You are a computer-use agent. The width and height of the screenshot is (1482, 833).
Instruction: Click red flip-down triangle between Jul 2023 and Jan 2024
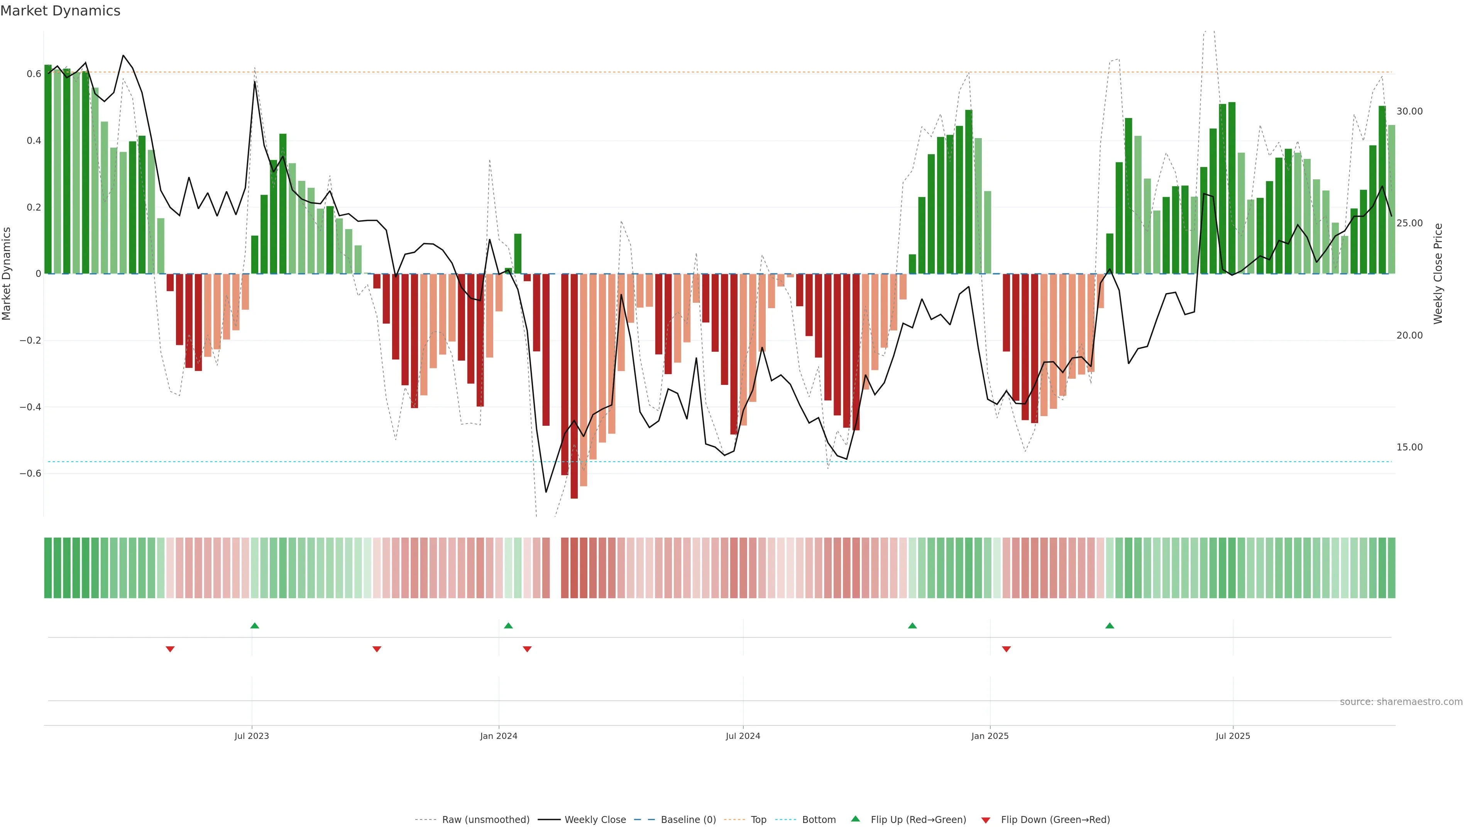click(377, 649)
